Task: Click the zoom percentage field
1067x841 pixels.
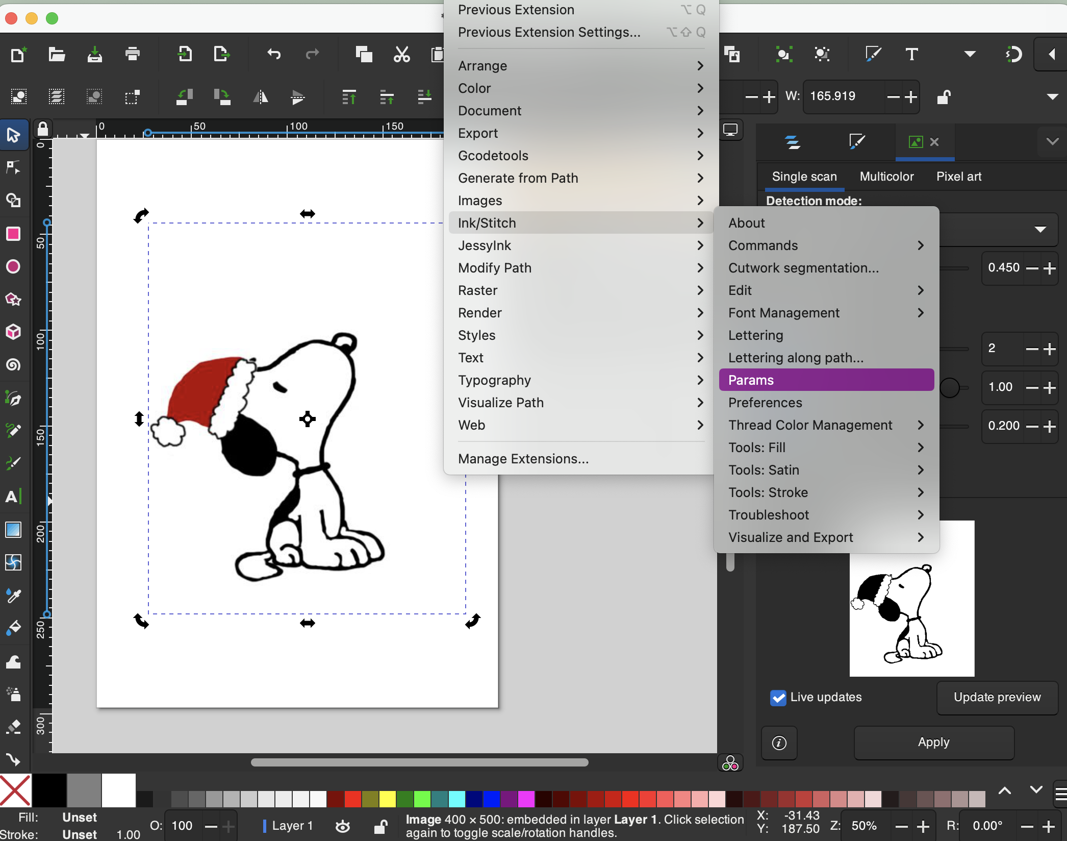Action: point(865,826)
